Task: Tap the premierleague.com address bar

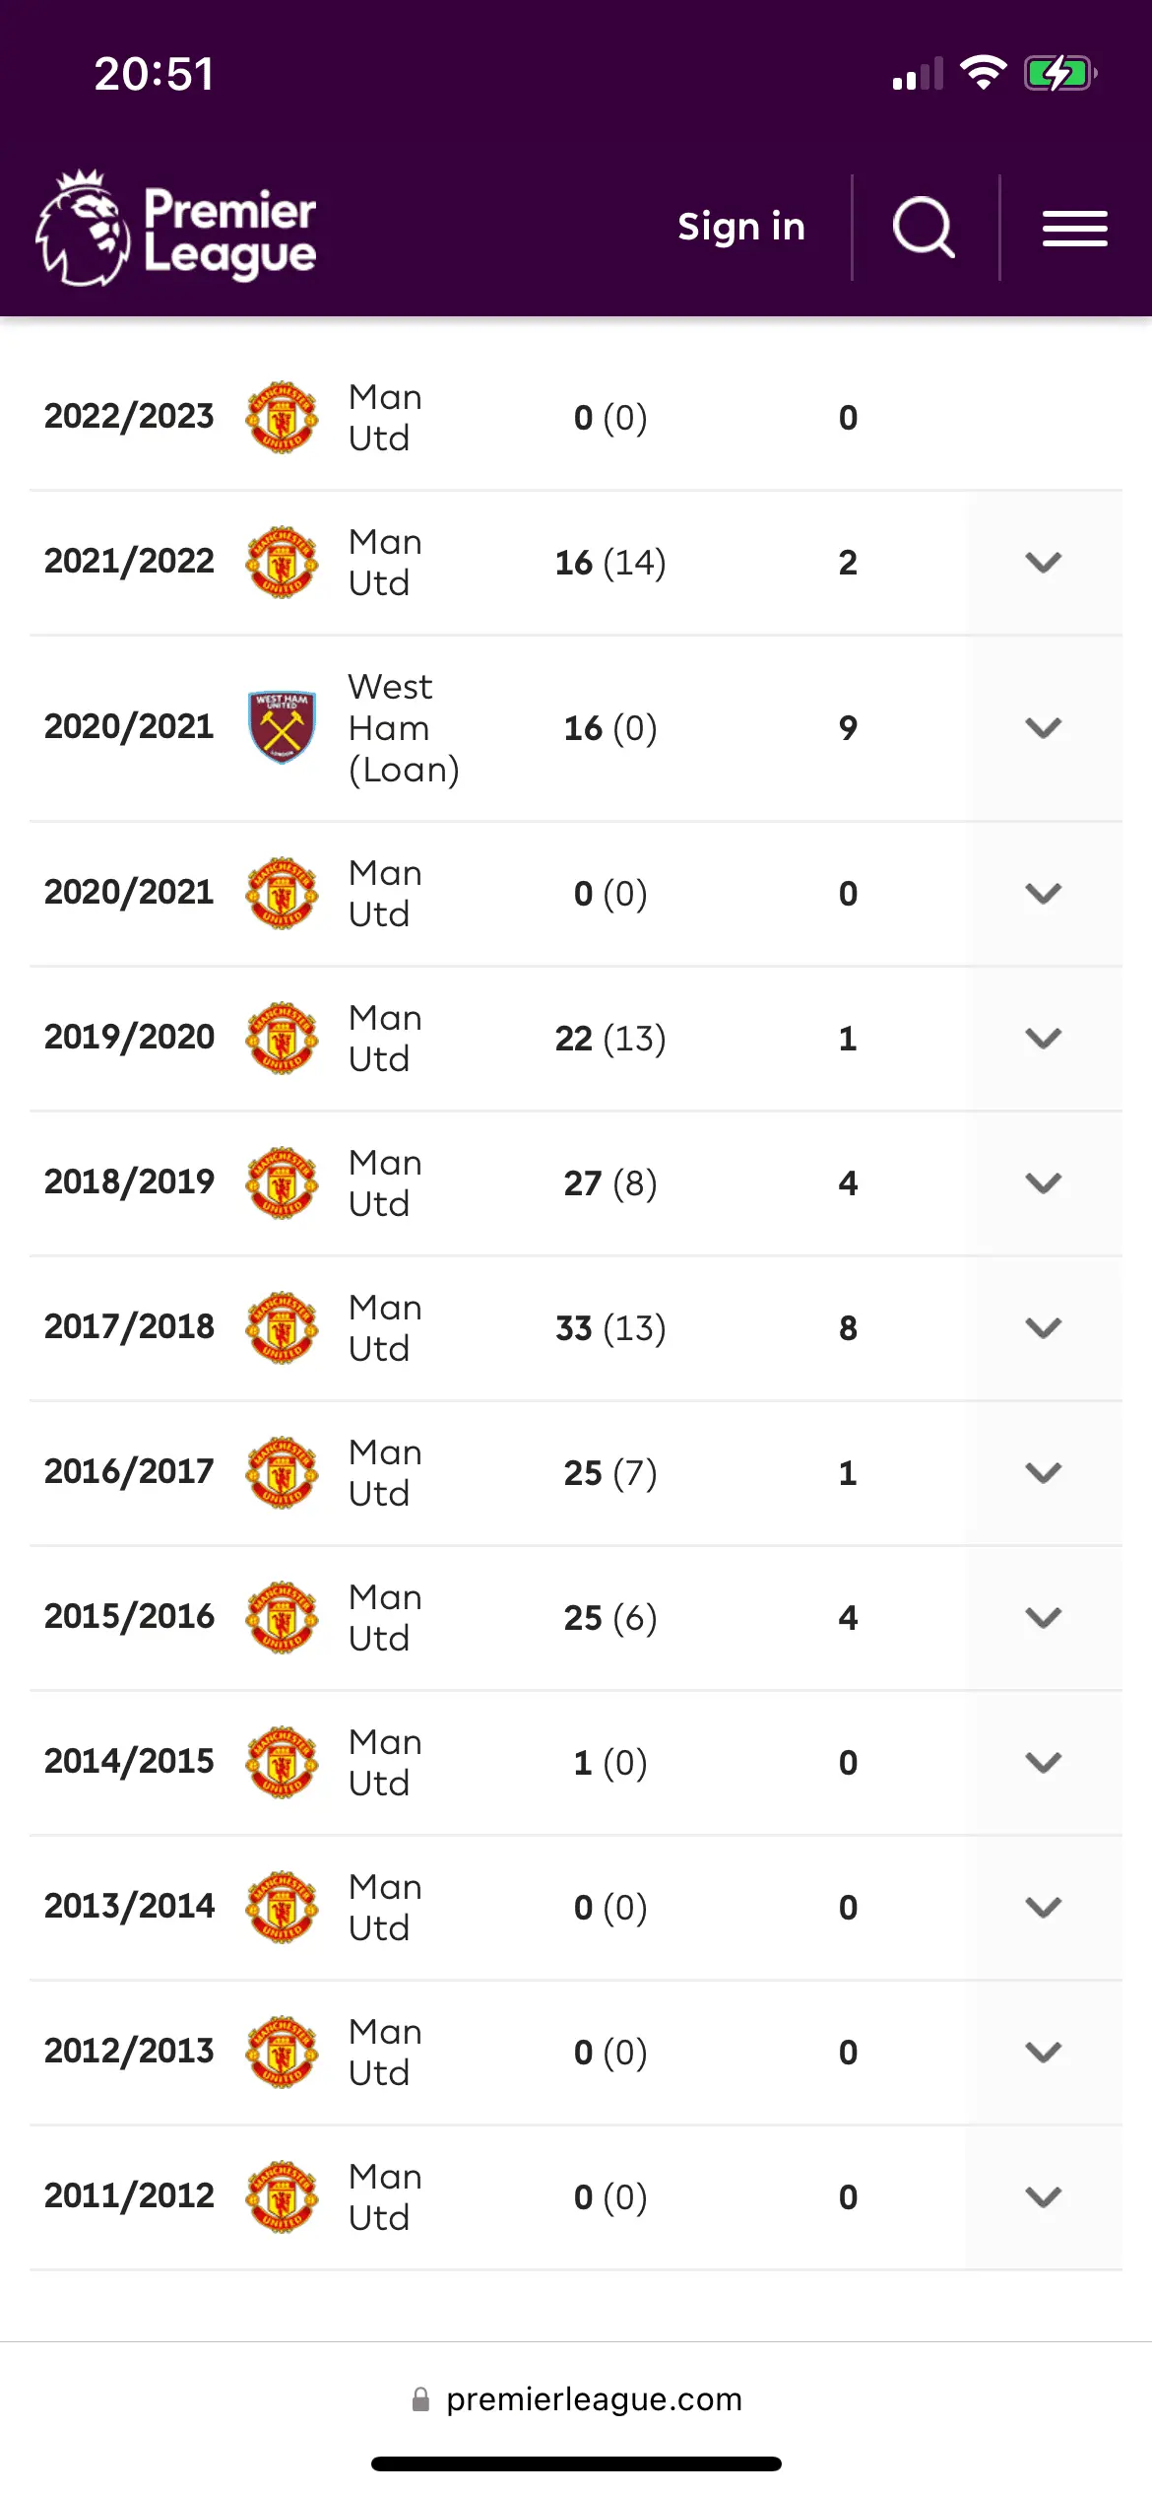Action: click(x=578, y=2398)
